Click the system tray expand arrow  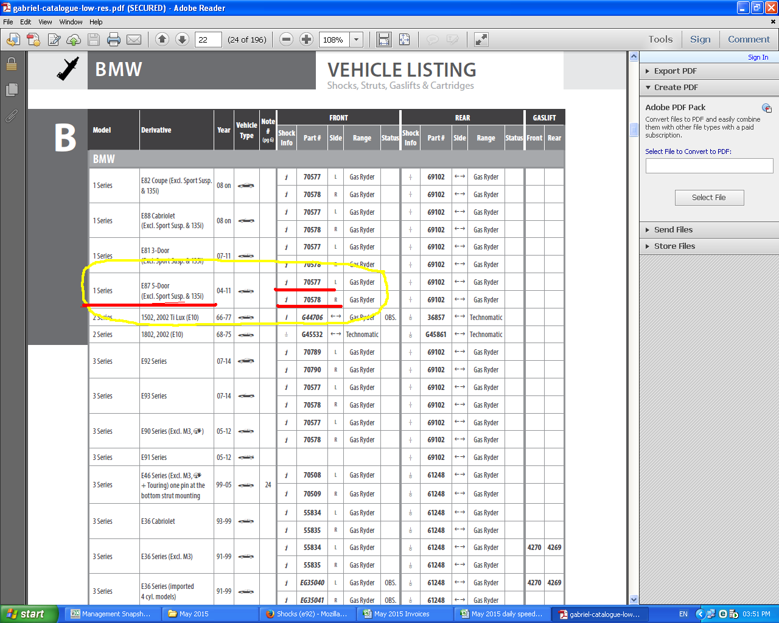pos(700,614)
